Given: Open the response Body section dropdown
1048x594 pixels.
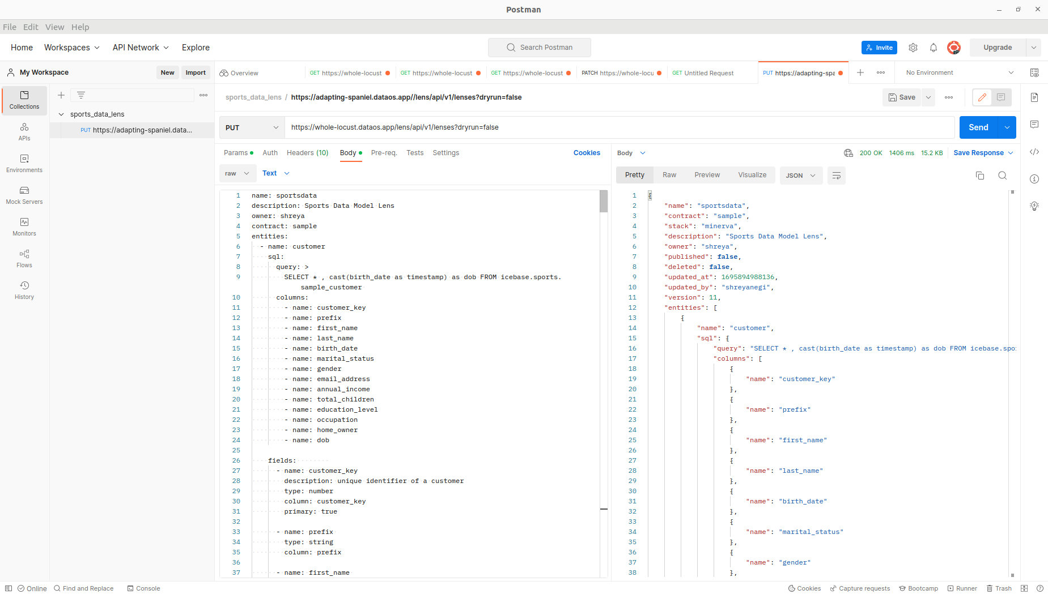Looking at the screenshot, I should pyautogui.click(x=631, y=153).
